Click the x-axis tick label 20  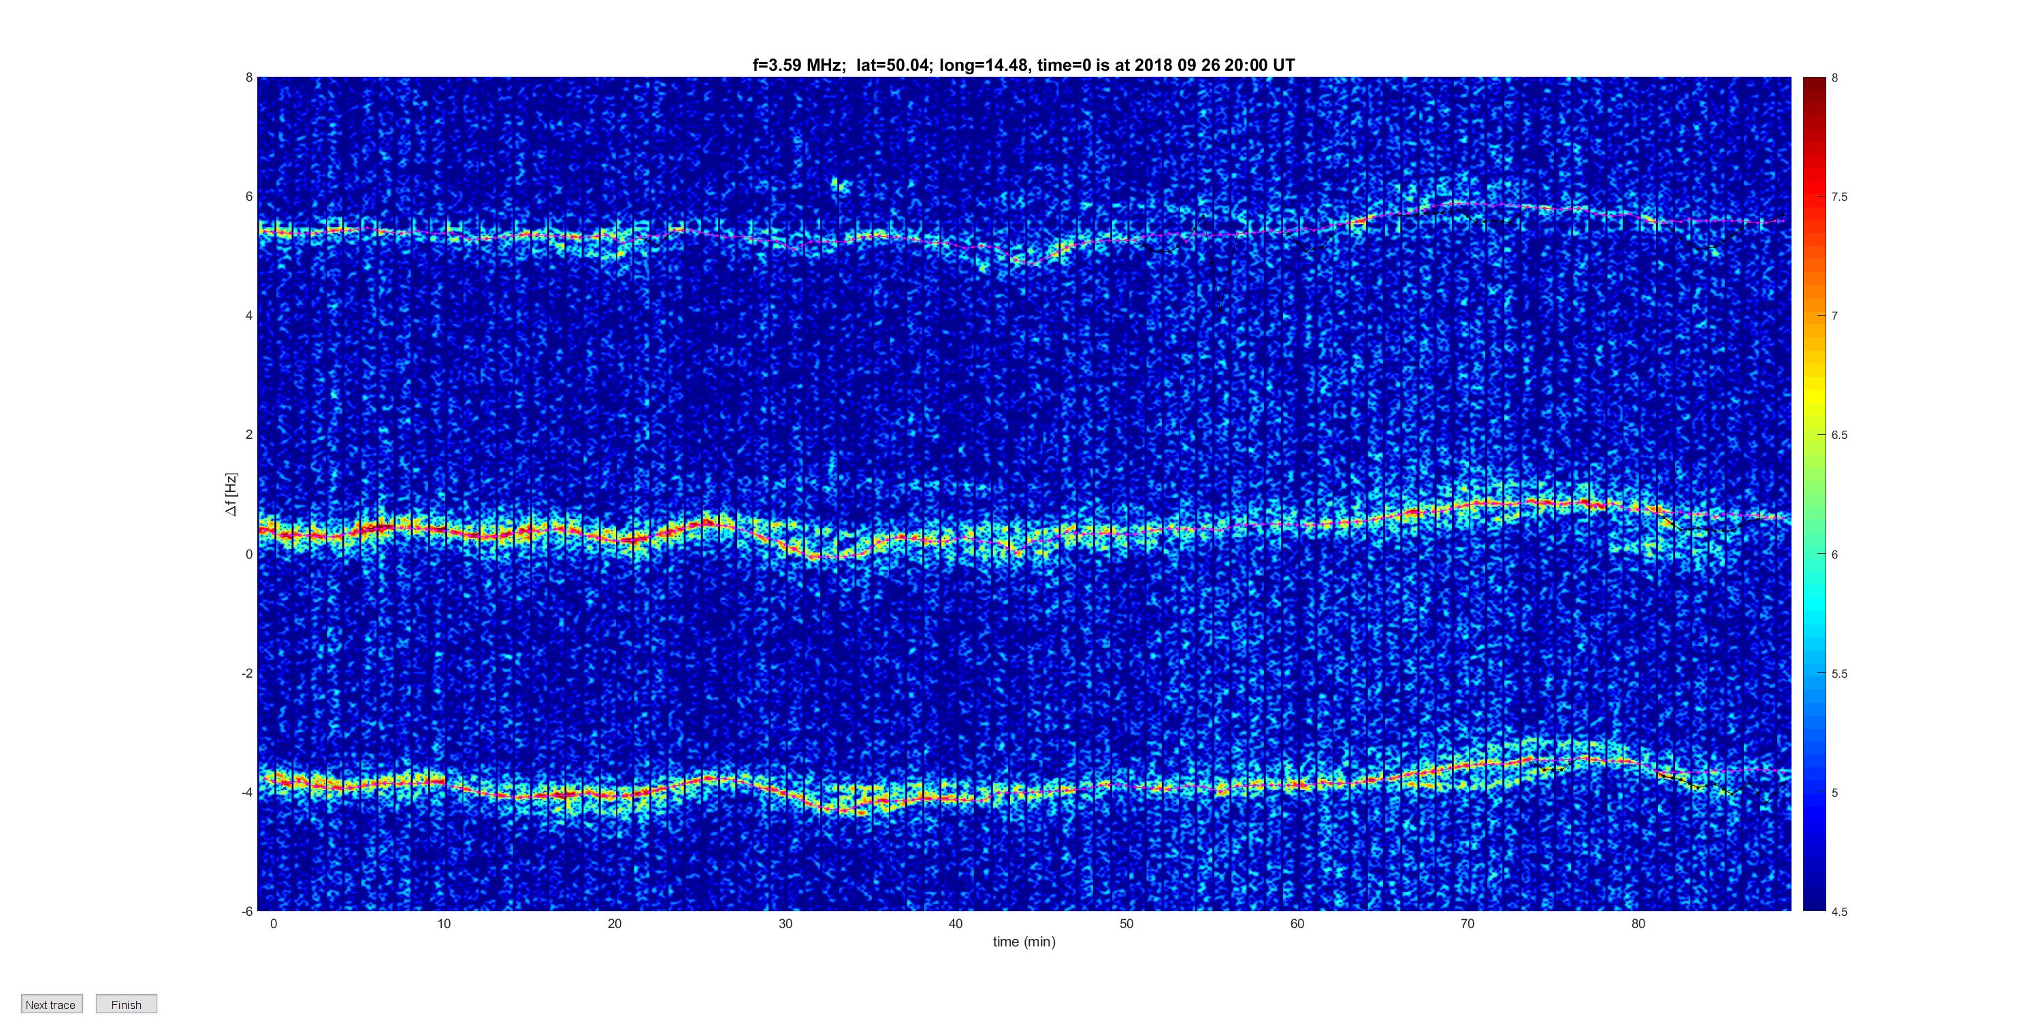click(615, 924)
